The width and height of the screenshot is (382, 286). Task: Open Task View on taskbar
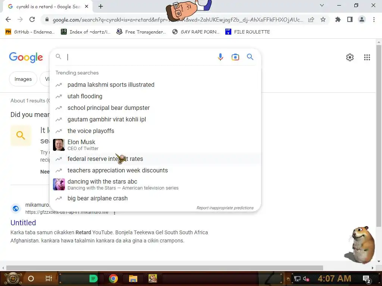(x=49, y=279)
